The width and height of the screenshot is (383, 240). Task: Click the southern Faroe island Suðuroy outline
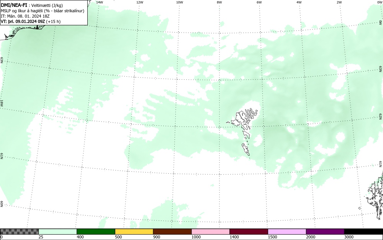click(246, 150)
